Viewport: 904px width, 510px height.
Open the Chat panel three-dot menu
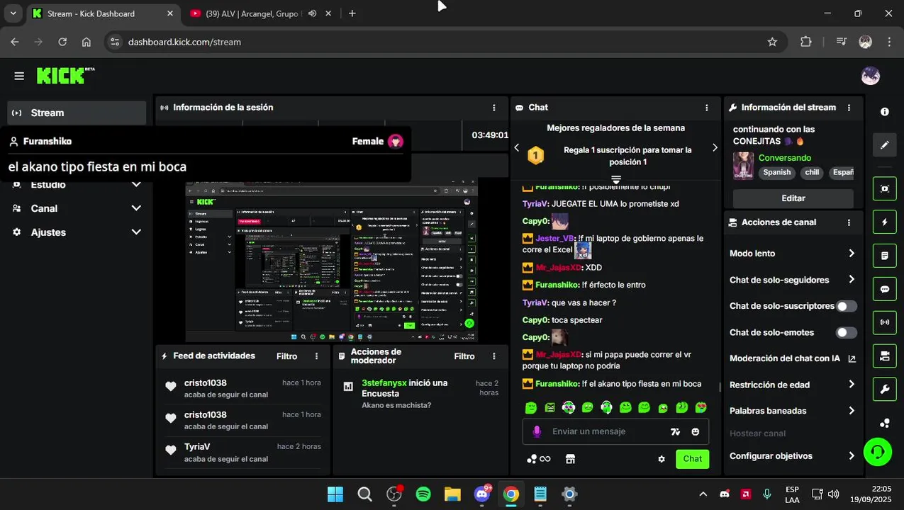[707, 108]
